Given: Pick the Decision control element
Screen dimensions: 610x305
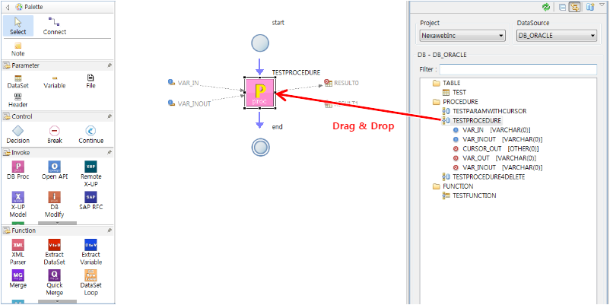Looking at the screenshot, I should (x=17, y=134).
